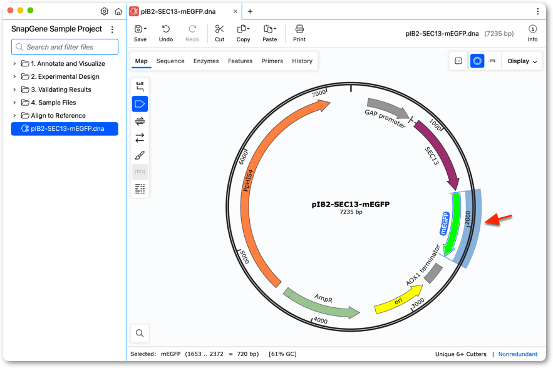The width and height of the screenshot is (553, 368).
Task: Open the Save dropdown arrow
Action: click(x=145, y=29)
